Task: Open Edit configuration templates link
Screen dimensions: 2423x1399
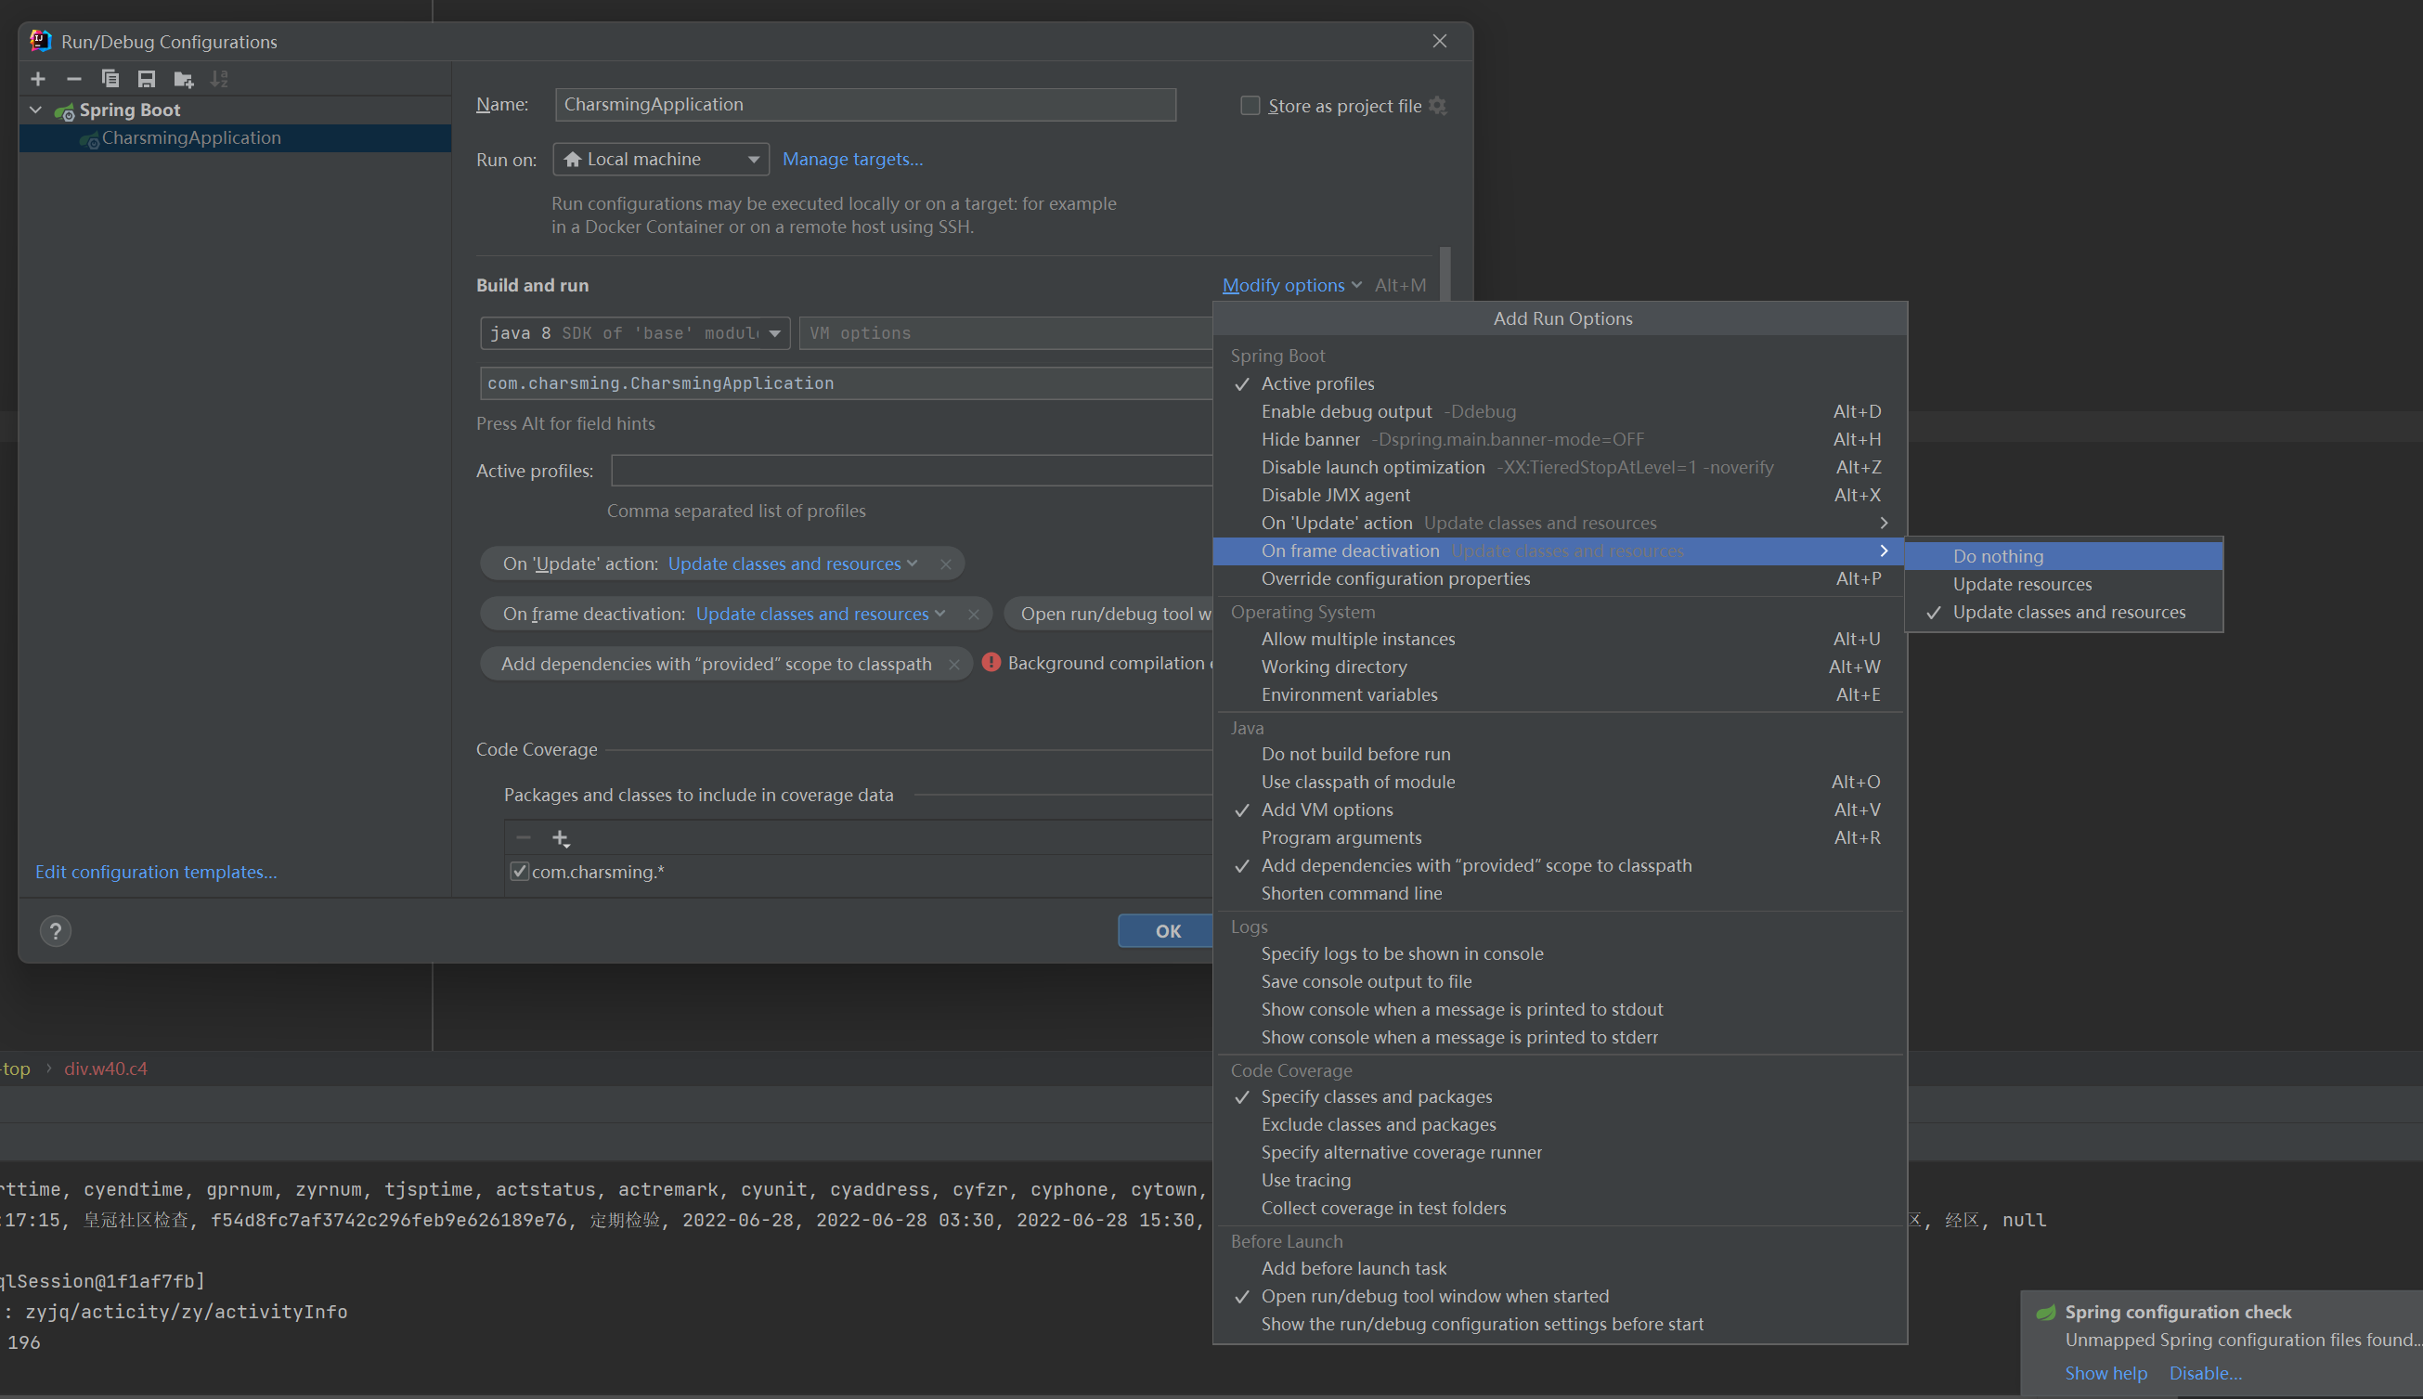Action: 156,872
